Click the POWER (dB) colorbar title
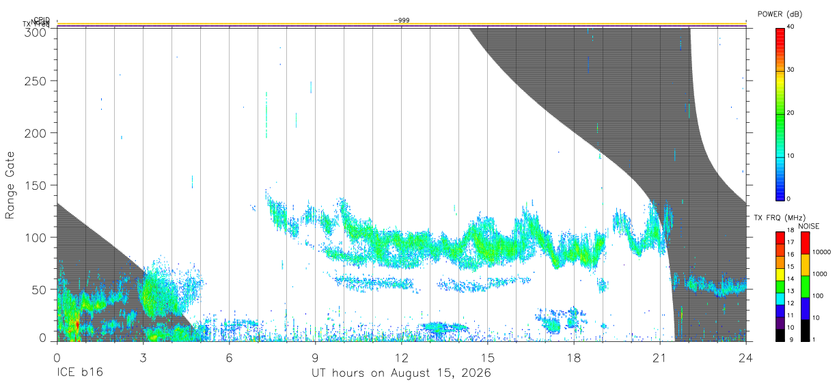Screen dimensions: 839x387 (x=780, y=14)
